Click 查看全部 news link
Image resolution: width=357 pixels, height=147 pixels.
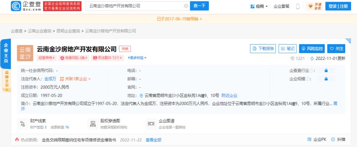pos(153,140)
